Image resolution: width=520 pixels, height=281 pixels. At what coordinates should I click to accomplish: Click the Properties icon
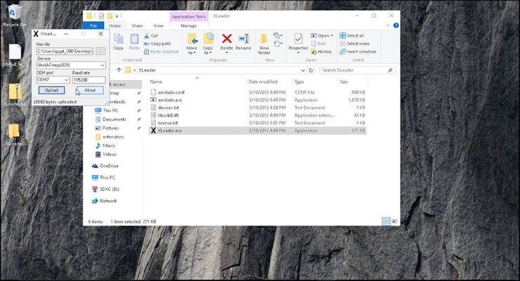(299, 43)
